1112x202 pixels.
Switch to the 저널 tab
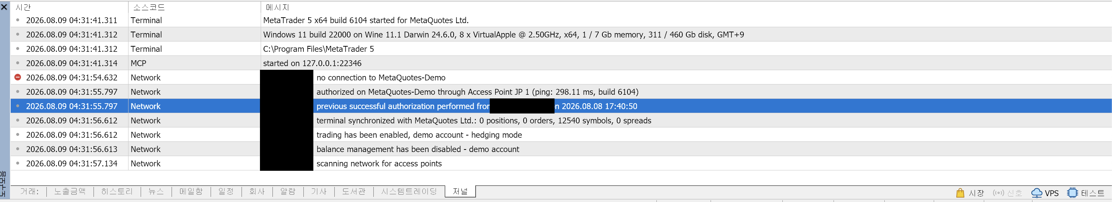coord(460,191)
